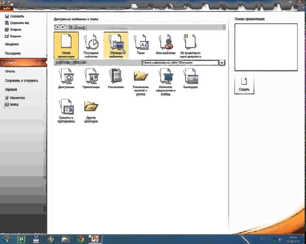Open Параметры options in sidebar
Screen dimensions: 306x244
coord(15,98)
